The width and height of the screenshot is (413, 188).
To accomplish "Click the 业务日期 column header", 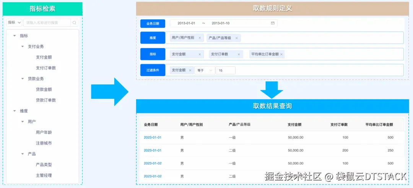I will [151, 125].
